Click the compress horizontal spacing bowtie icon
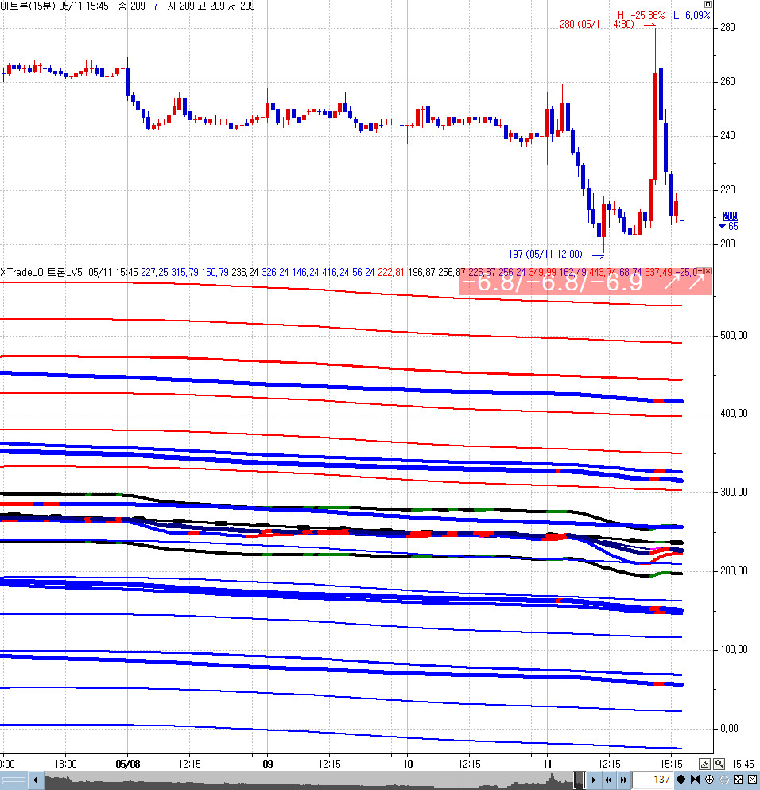This screenshot has height=790, width=760. tap(695, 780)
